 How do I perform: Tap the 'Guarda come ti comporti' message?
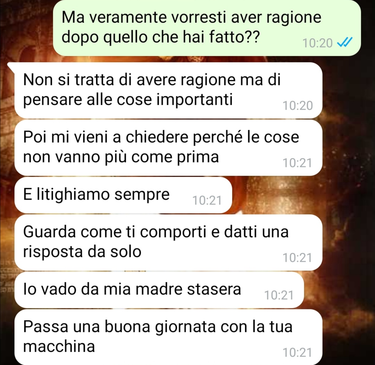(168, 242)
